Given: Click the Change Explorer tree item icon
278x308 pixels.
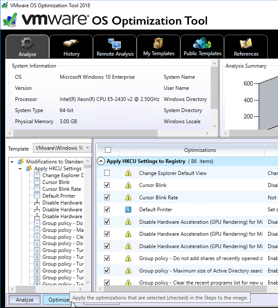Looking at the screenshot, I should click(37, 175).
